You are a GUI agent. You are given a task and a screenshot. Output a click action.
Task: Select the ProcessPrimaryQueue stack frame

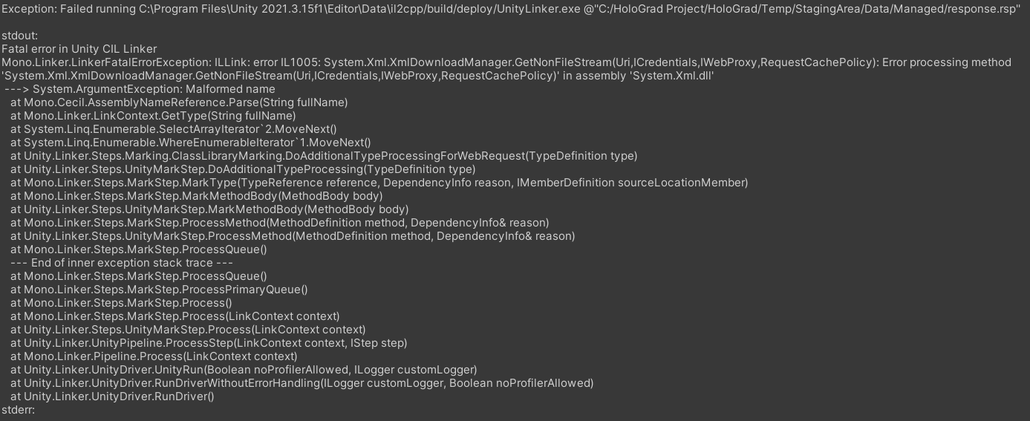coord(159,290)
